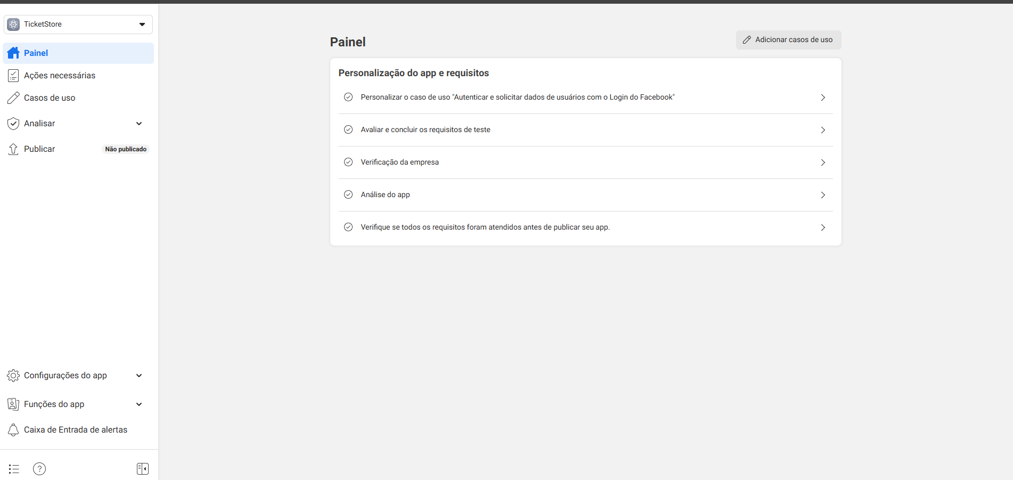Screen dimensions: 1013x480
Task: Click Adicionar casos de uso button
Action: point(788,40)
